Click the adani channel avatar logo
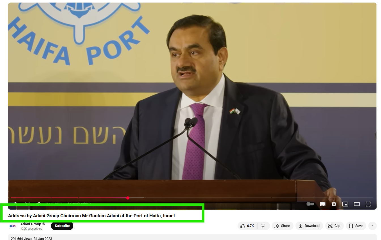Image resolution: width=381 pixels, height=240 pixels. point(13,226)
